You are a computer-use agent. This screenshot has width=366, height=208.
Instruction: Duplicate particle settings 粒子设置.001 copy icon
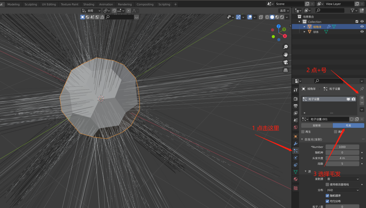coord(357,119)
